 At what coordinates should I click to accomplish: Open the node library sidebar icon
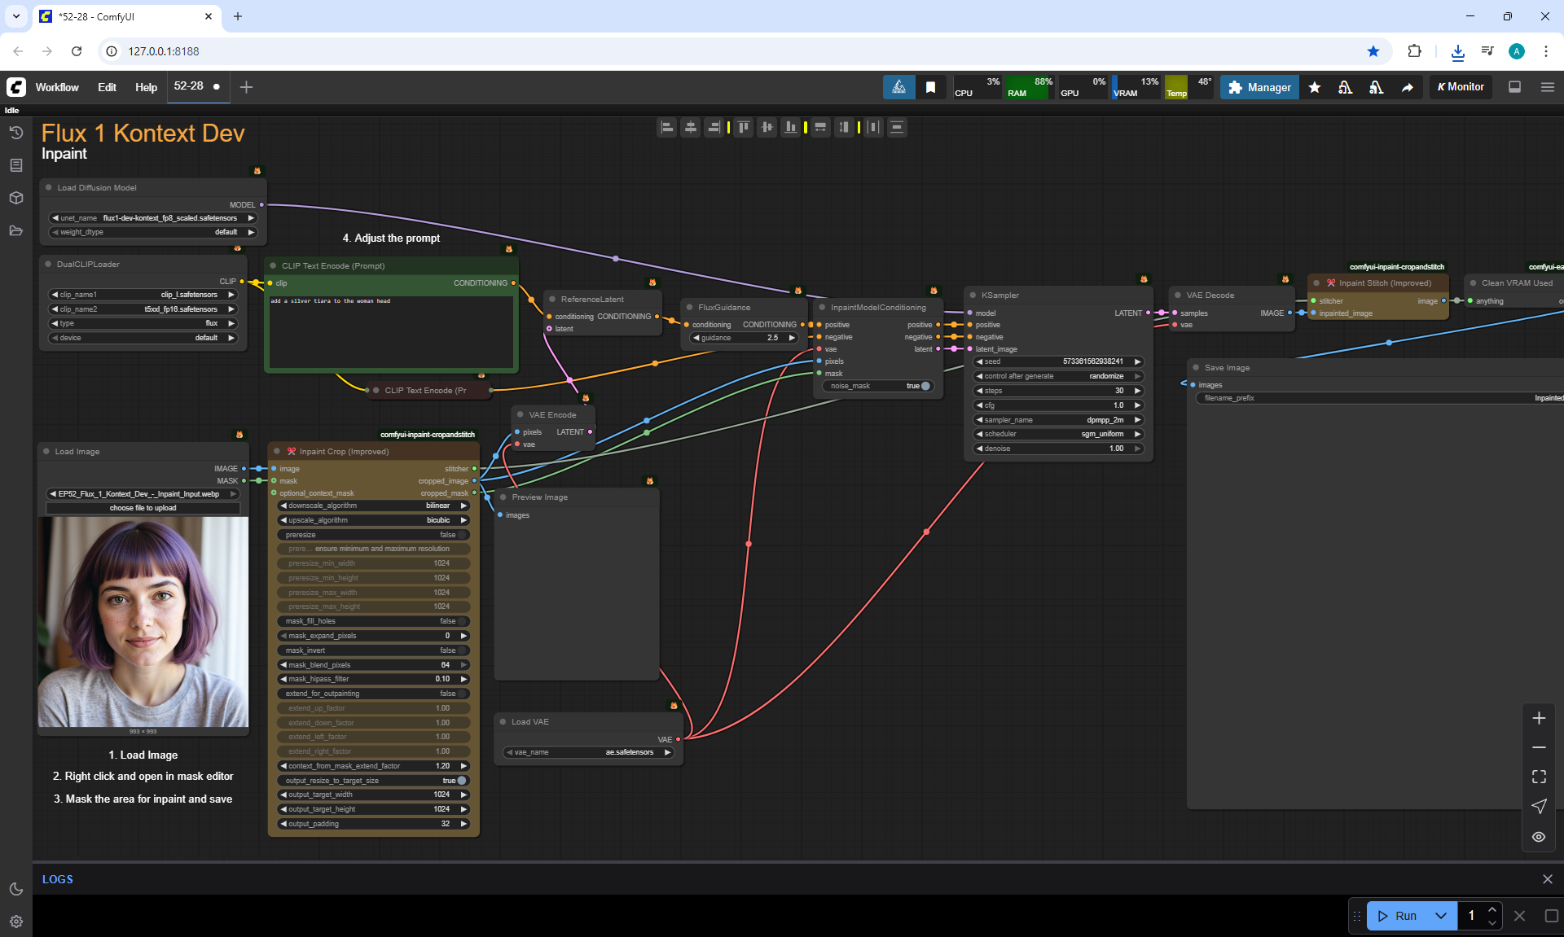pos(15,165)
